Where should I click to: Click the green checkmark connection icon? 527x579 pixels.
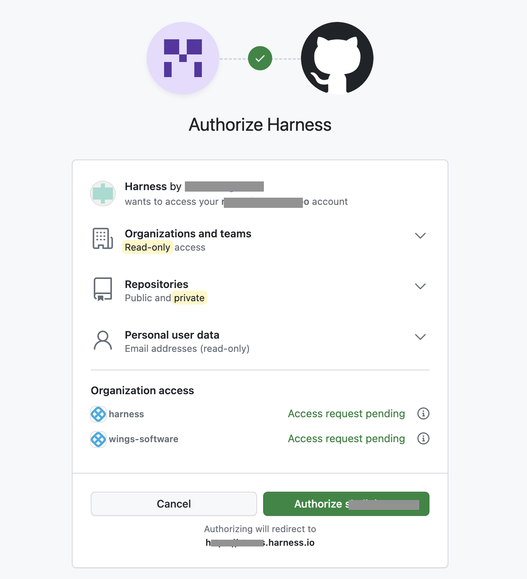[x=260, y=58]
